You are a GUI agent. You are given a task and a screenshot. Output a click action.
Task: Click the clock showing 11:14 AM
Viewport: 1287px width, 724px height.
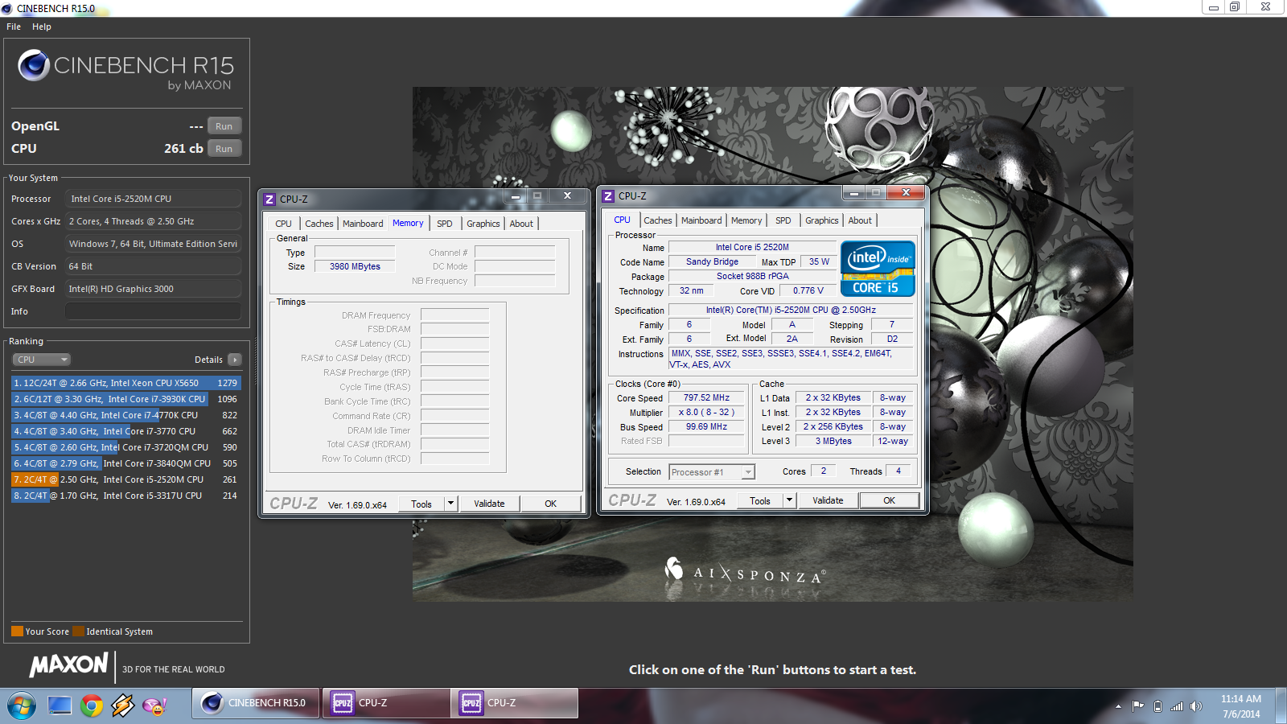click(1240, 699)
